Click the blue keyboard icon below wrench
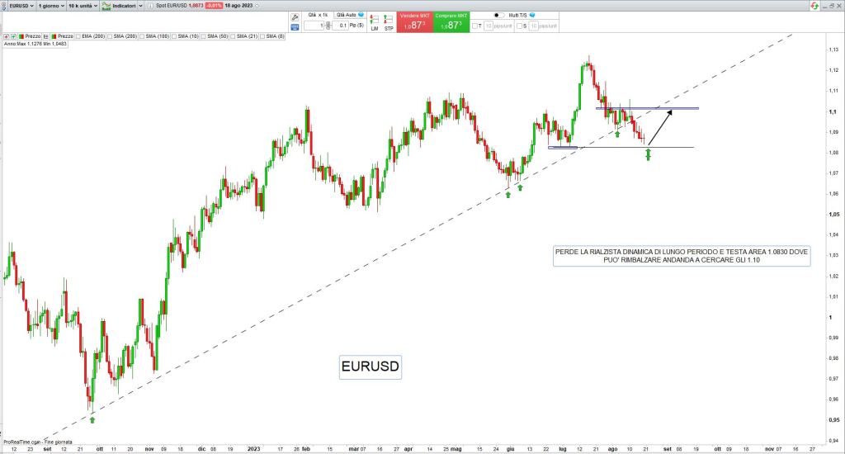This screenshot has width=845, height=454. point(295,26)
